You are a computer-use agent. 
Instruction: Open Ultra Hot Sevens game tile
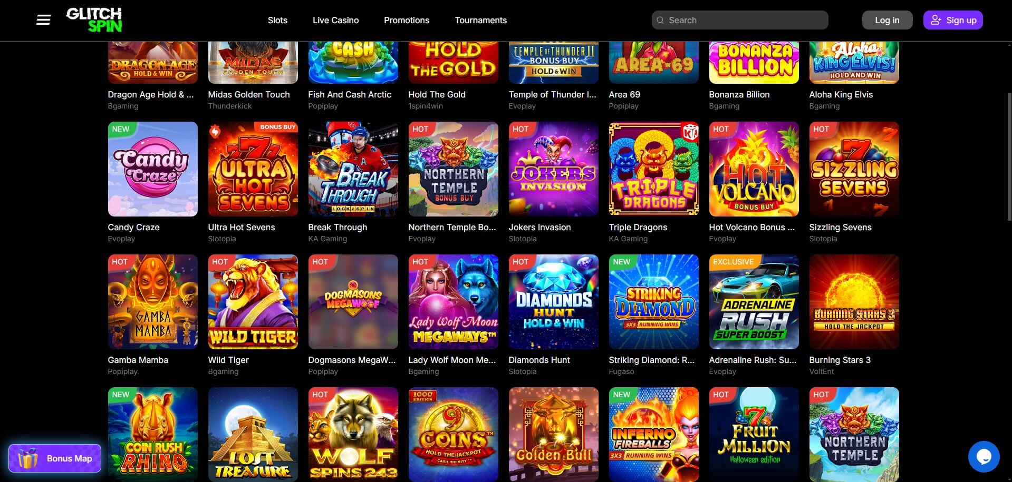click(253, 169)
